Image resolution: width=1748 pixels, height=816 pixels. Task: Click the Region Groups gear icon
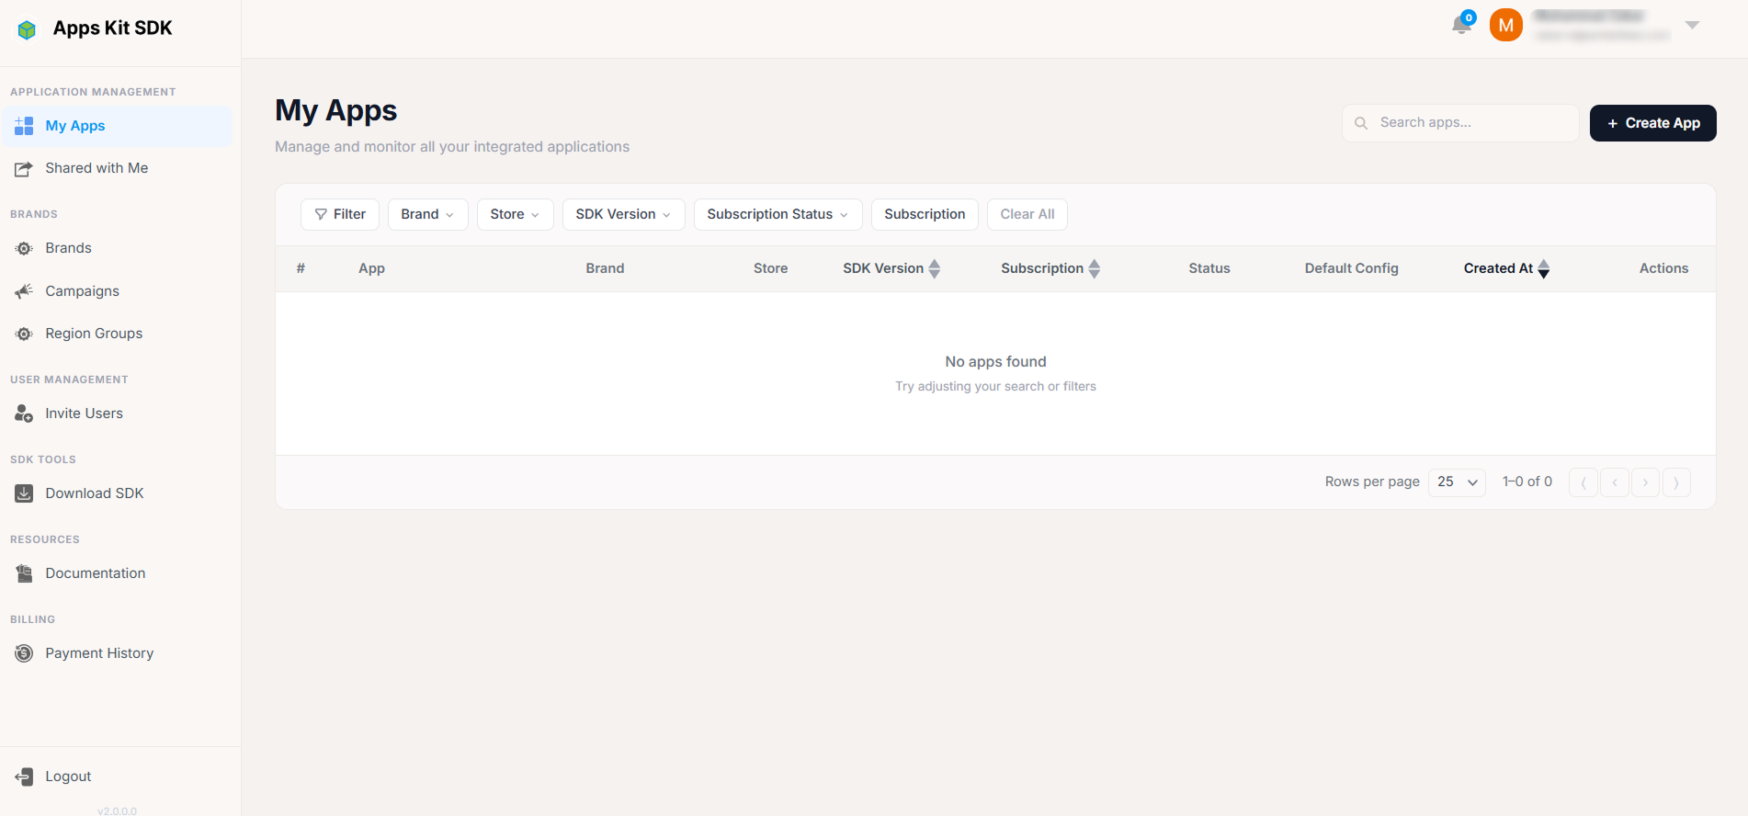point(24,334)
